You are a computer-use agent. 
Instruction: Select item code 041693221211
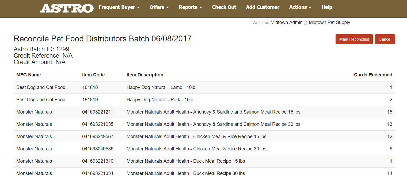[x=98, y=112]
